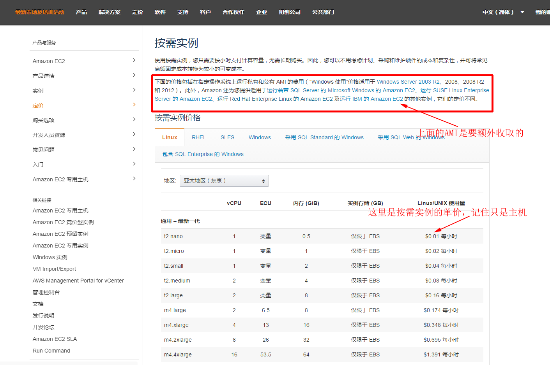Click the m4.xlarge instance name

click(x=176, y=325)
